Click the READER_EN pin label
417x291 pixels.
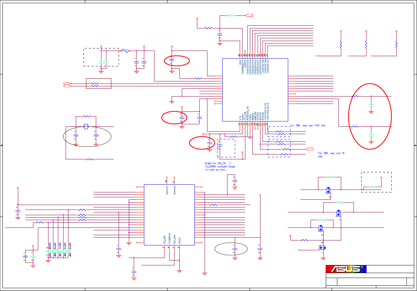pos(248,113)
